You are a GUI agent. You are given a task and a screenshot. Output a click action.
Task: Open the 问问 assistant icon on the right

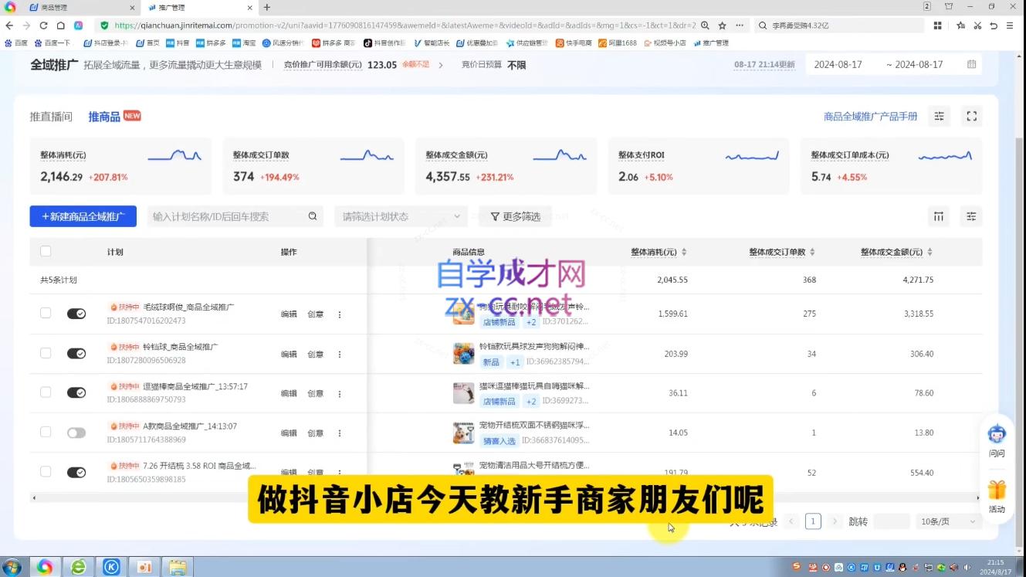tap(996, 436)
